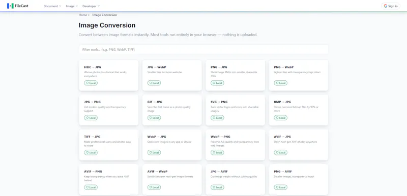Click Image Conversion breadcrumb text
The width and height of the screenshot is (407, 196).
(x=105, y=15)
